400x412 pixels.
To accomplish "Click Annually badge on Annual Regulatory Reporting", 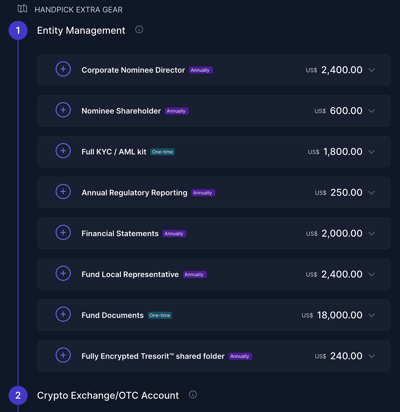I will [203, 193].
